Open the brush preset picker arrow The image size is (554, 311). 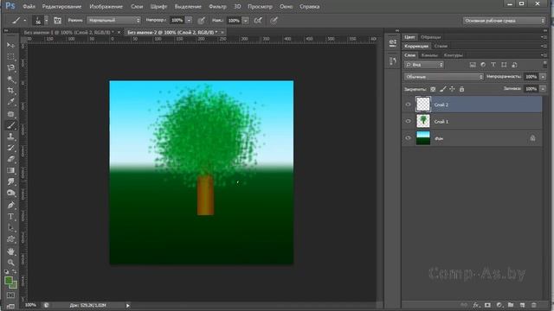click(46, 21)
